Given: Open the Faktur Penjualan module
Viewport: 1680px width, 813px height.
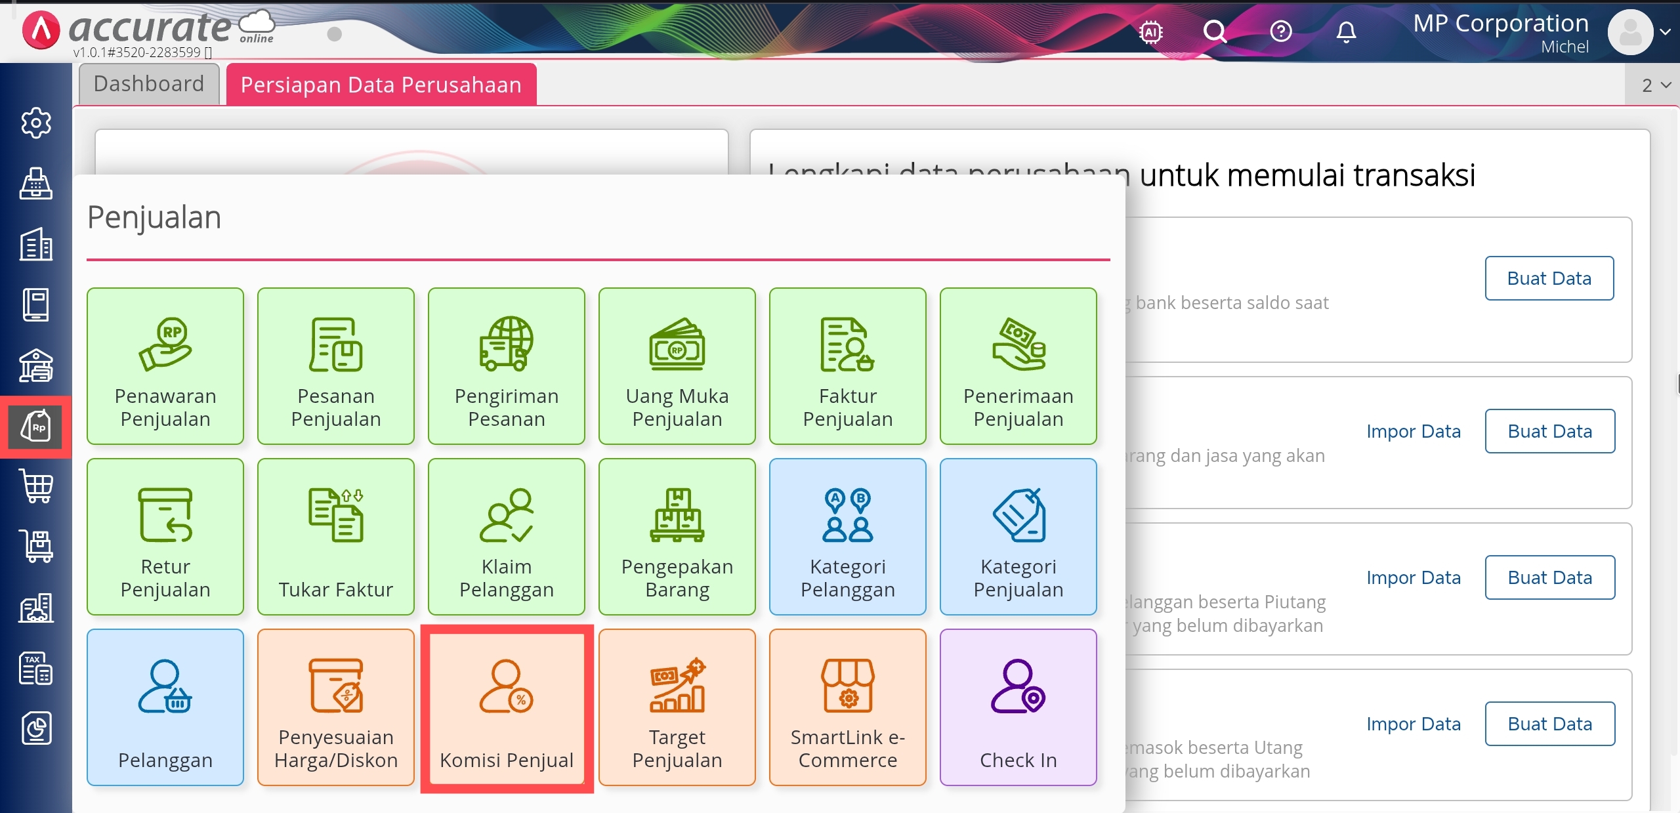Looking at the screenshot, I should point(847,366).
